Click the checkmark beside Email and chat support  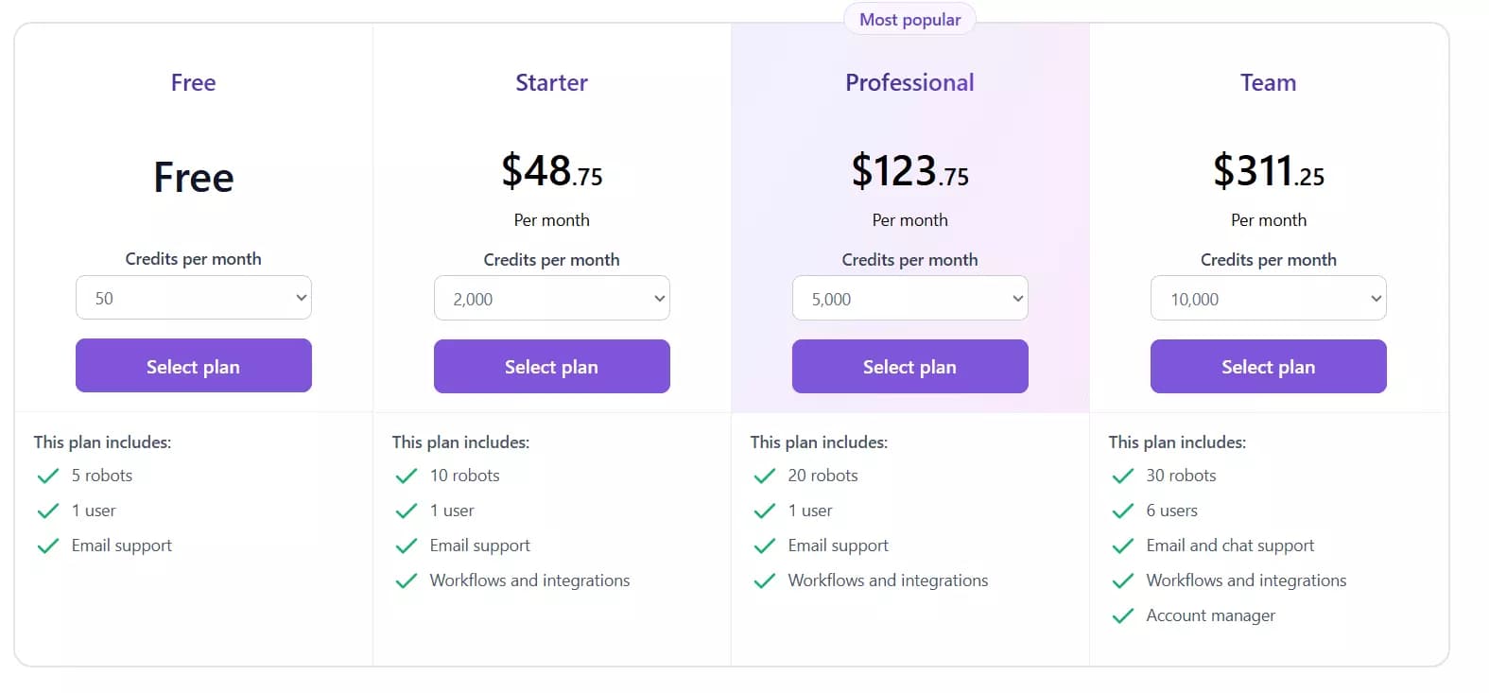(x=1122, y=546)
